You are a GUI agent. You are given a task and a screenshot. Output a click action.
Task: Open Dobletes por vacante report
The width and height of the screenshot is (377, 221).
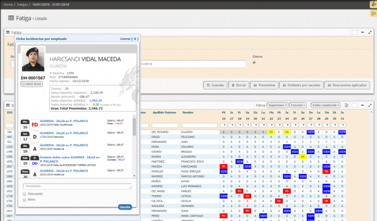point(301,85)
